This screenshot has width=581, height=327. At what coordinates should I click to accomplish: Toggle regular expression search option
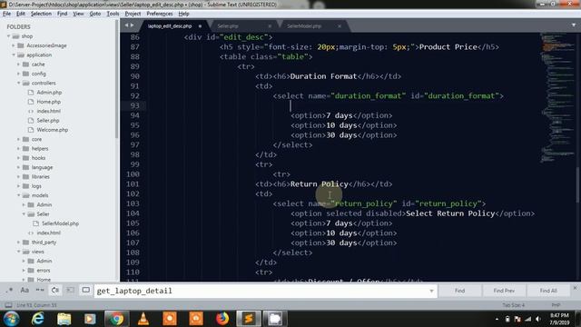(10, 291)
